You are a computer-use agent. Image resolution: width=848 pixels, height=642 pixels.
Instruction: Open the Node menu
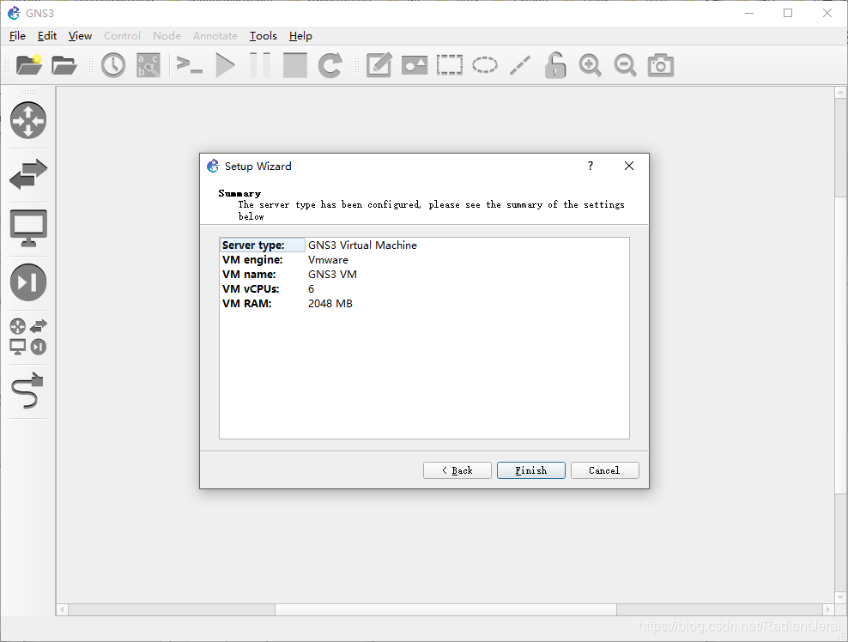coord(167,36)
